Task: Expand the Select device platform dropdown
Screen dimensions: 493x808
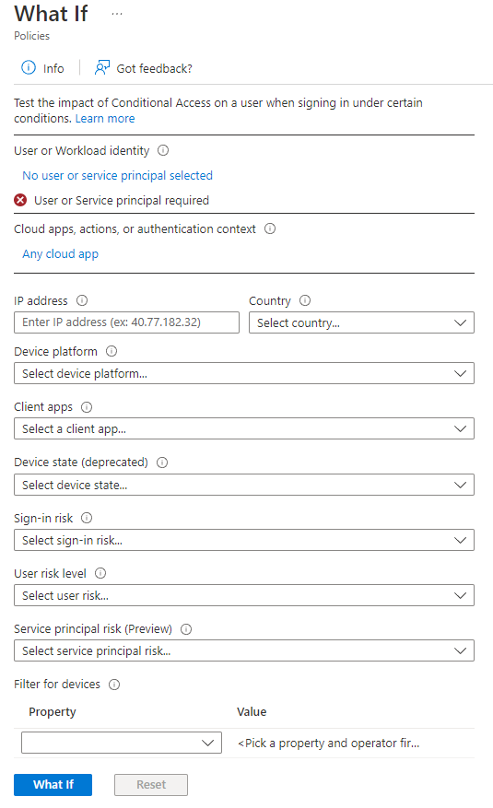Action: (244, 373)
